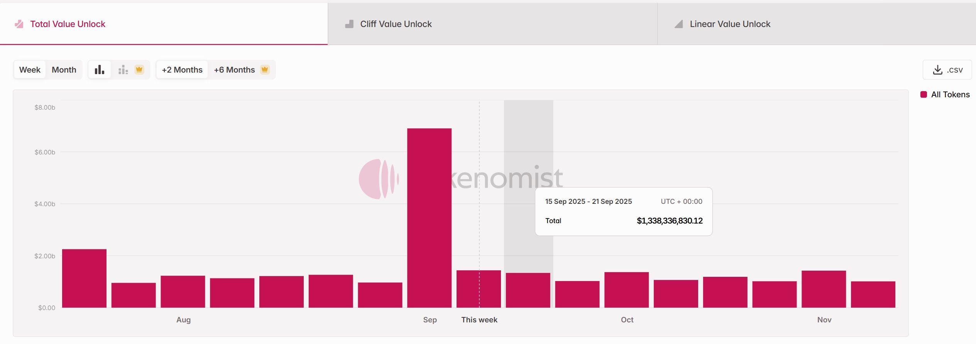The image size is (976, 344).
Task: Click the This week bar
Action: click(479, 289)
